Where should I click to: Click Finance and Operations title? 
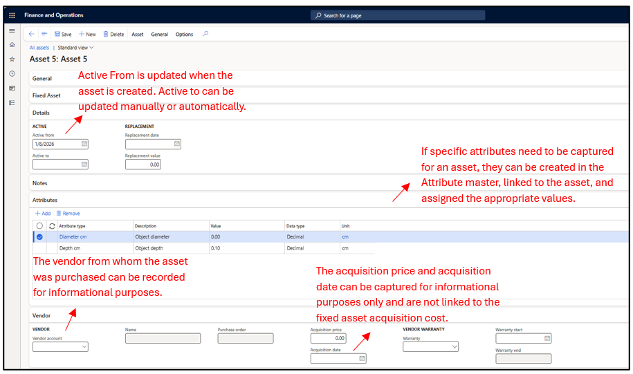[54, 15]
